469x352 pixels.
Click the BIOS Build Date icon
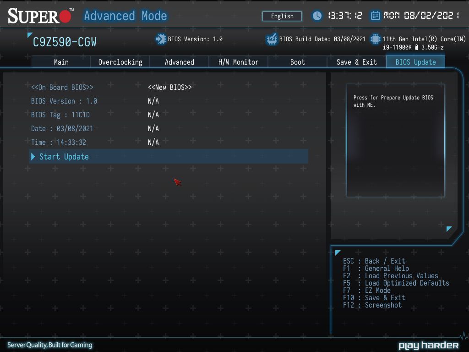pyautogui.click(x=272, y=39)
